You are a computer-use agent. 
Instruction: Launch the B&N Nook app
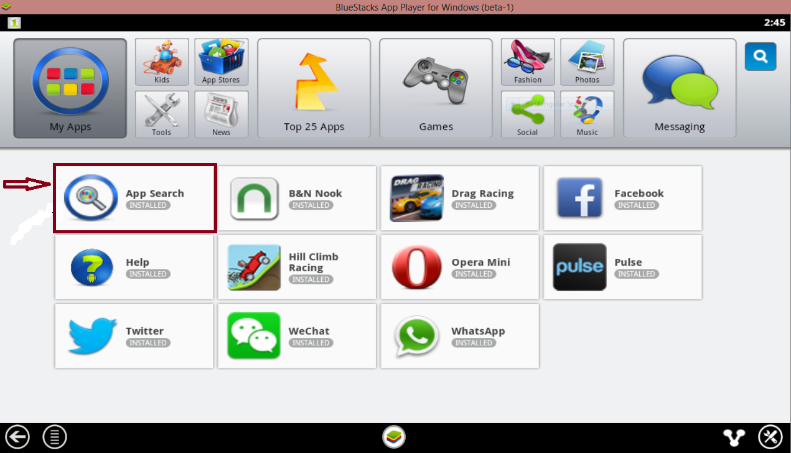pyautogui.click(x=297, y=198)
